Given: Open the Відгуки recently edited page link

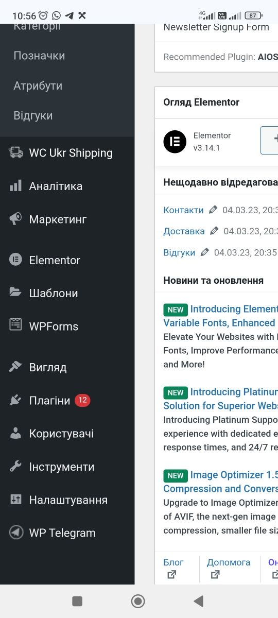Looking at the screenshot, I should coord(179,252).
